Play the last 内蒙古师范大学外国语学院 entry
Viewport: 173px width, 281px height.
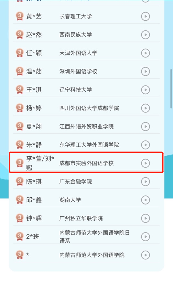tap(146, 255)
